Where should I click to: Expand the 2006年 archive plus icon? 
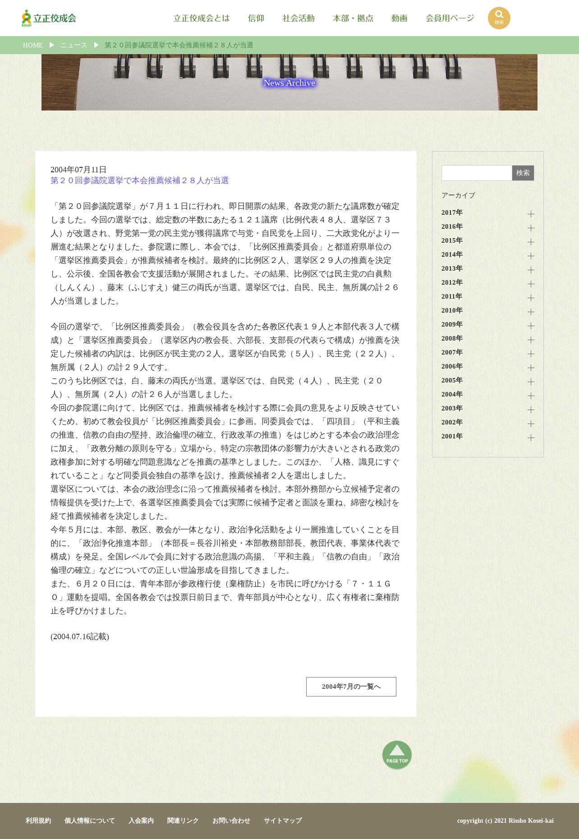(x=531, y=368)
